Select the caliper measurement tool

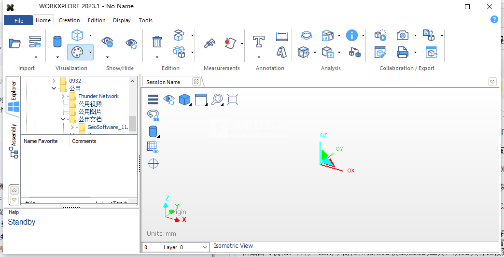tap(210, 43)
